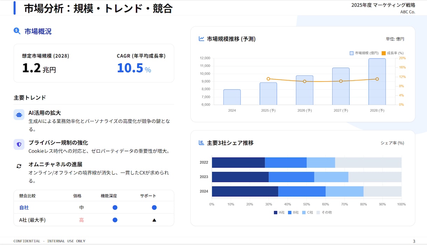
Task: Click the growth rate point above 2026 (予)
Action: (x=304, y=81)
